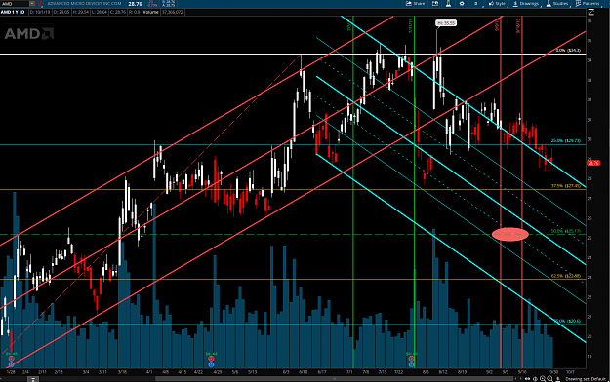Click the red earnings icon near 1/28
The image size is (610, 382).
[11, 359]
